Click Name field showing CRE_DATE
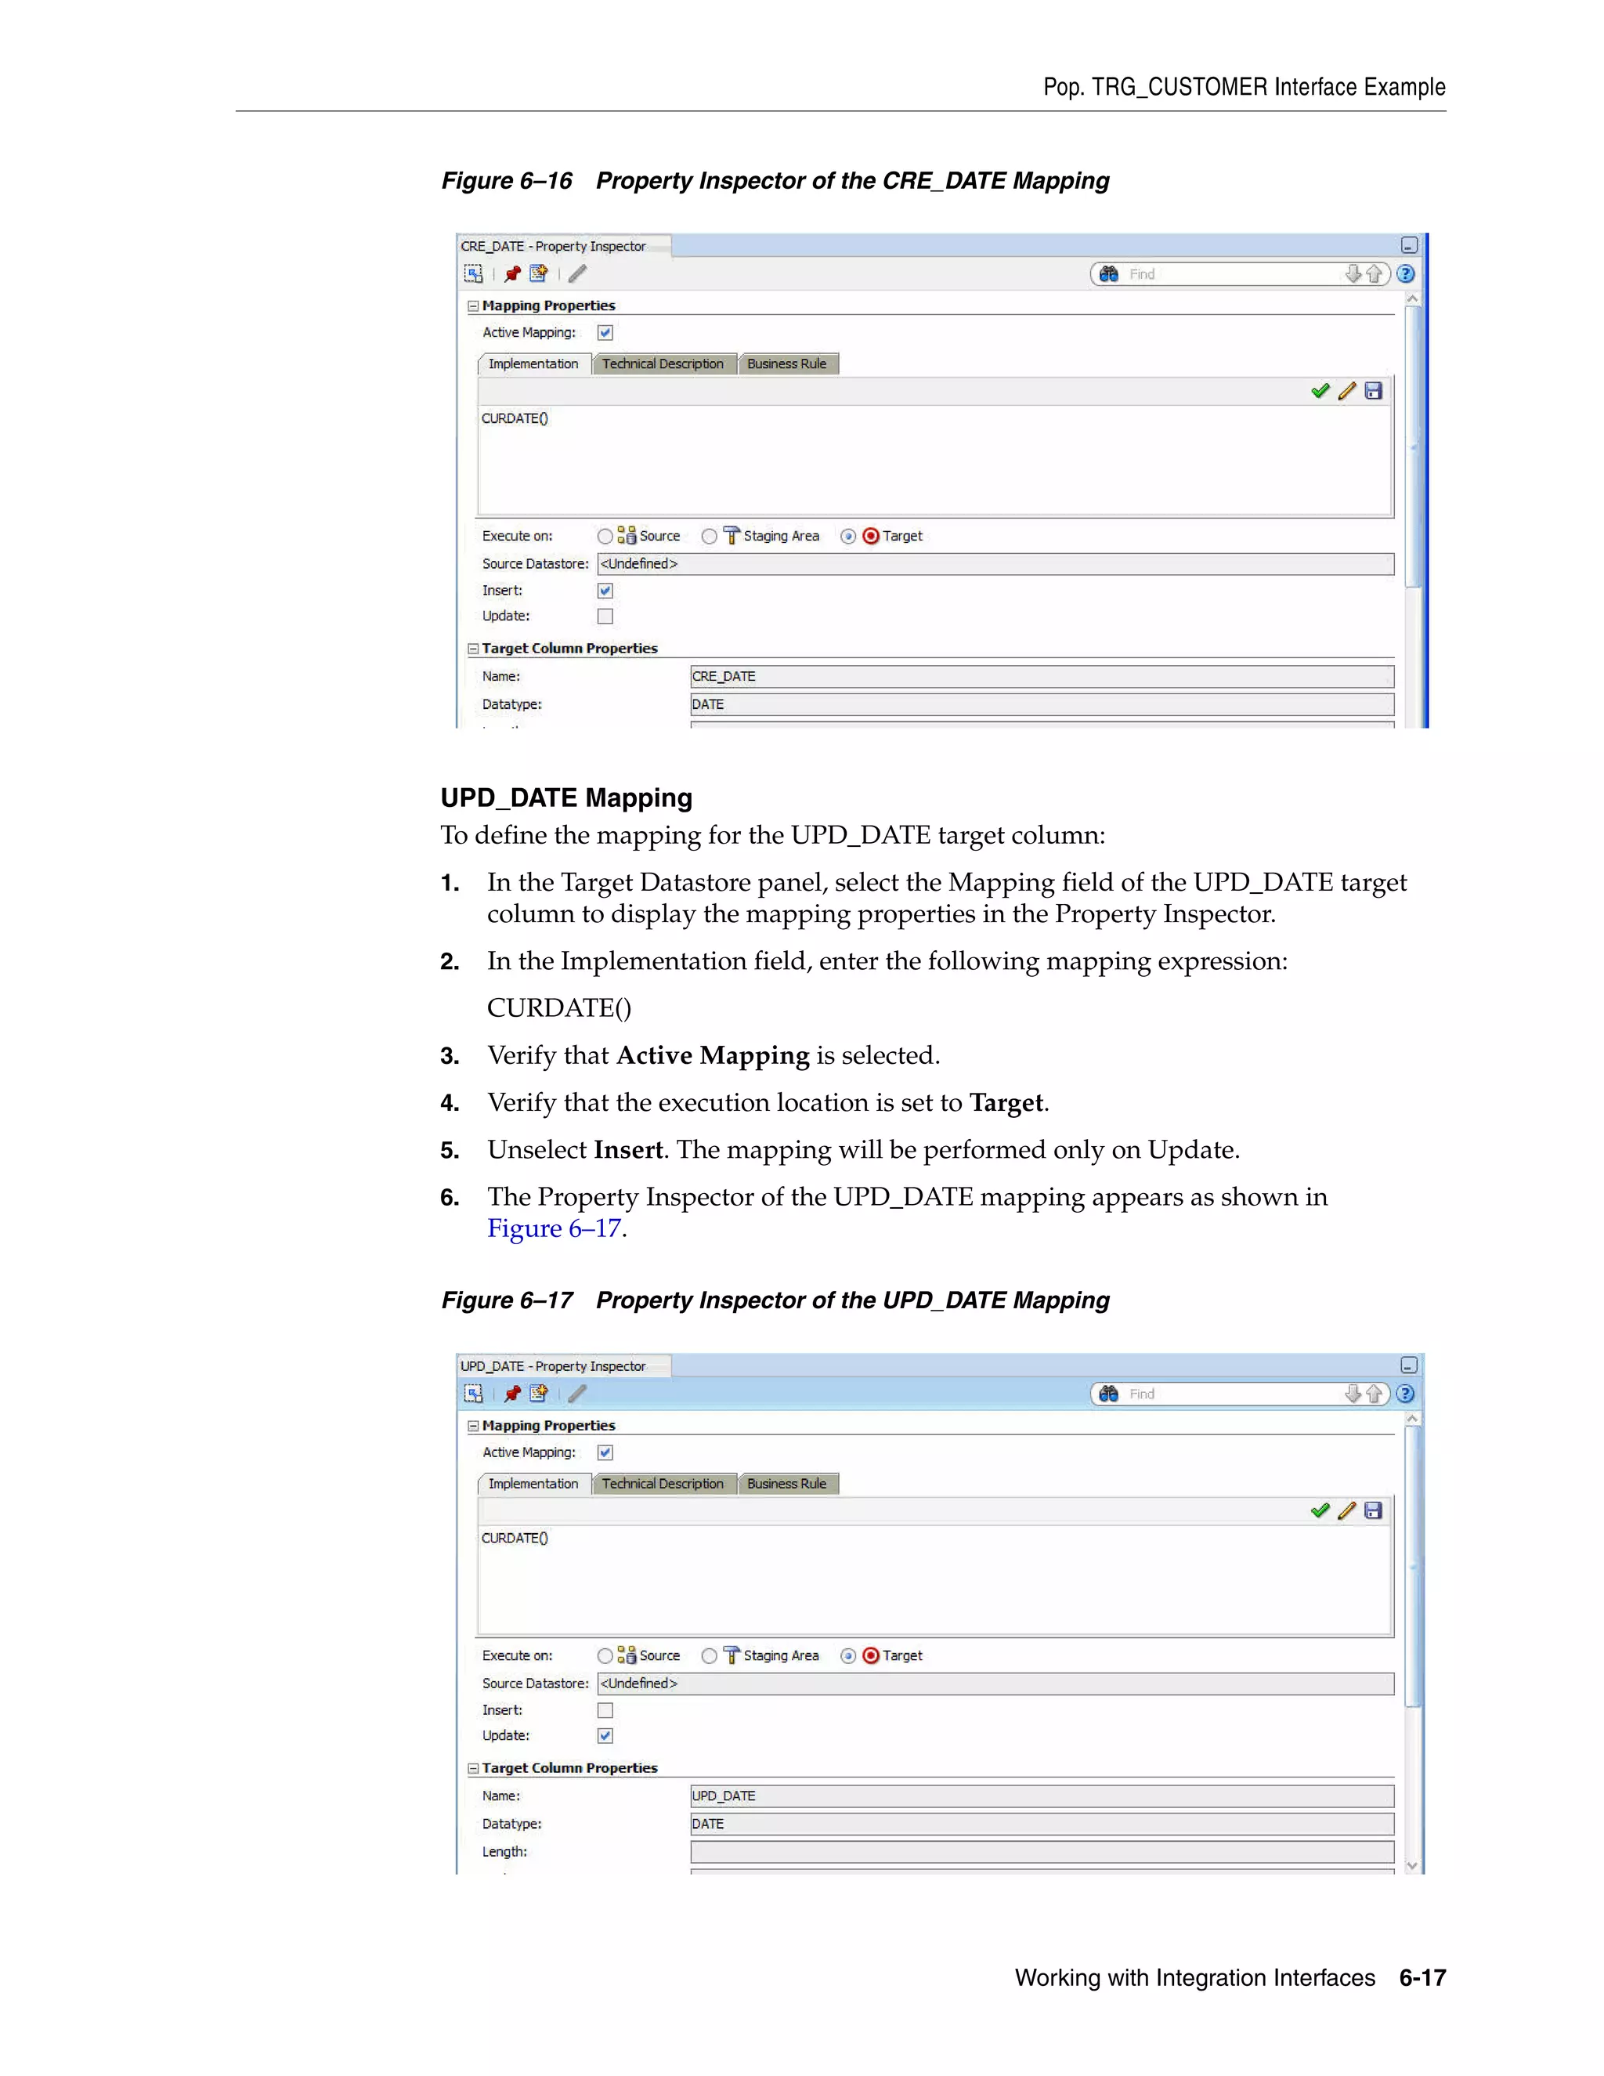The image size is (1604, 2076). (1042, 677)
